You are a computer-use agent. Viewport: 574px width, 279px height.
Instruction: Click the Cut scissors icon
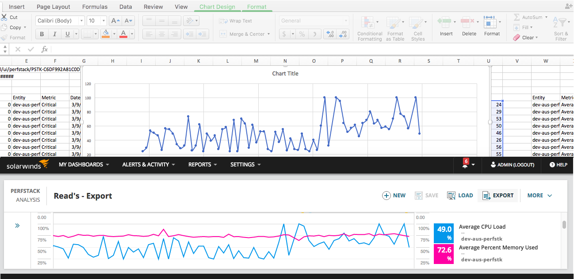[4, 17]
